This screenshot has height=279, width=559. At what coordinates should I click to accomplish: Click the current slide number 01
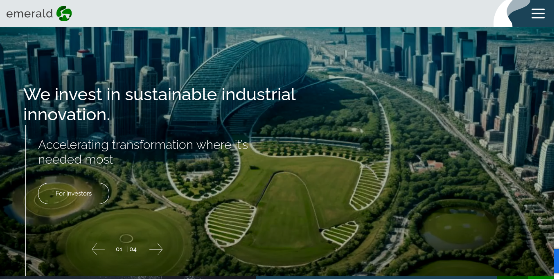(x=119, y=249)
